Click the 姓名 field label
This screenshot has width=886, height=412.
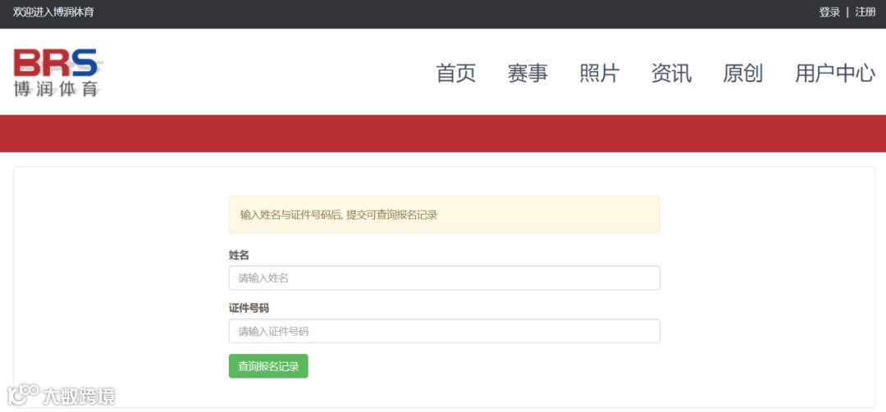(239, 255)
